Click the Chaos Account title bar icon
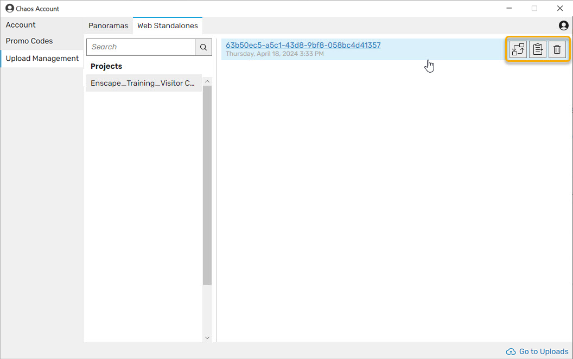Screen dimensions: 573x359 click(10, 8)
